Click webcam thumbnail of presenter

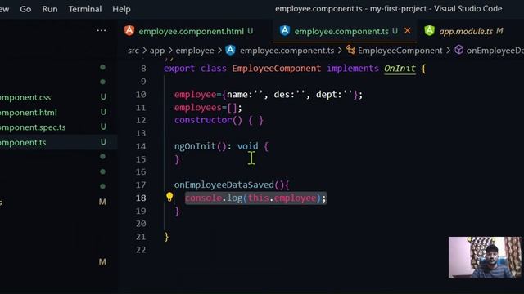485,257
